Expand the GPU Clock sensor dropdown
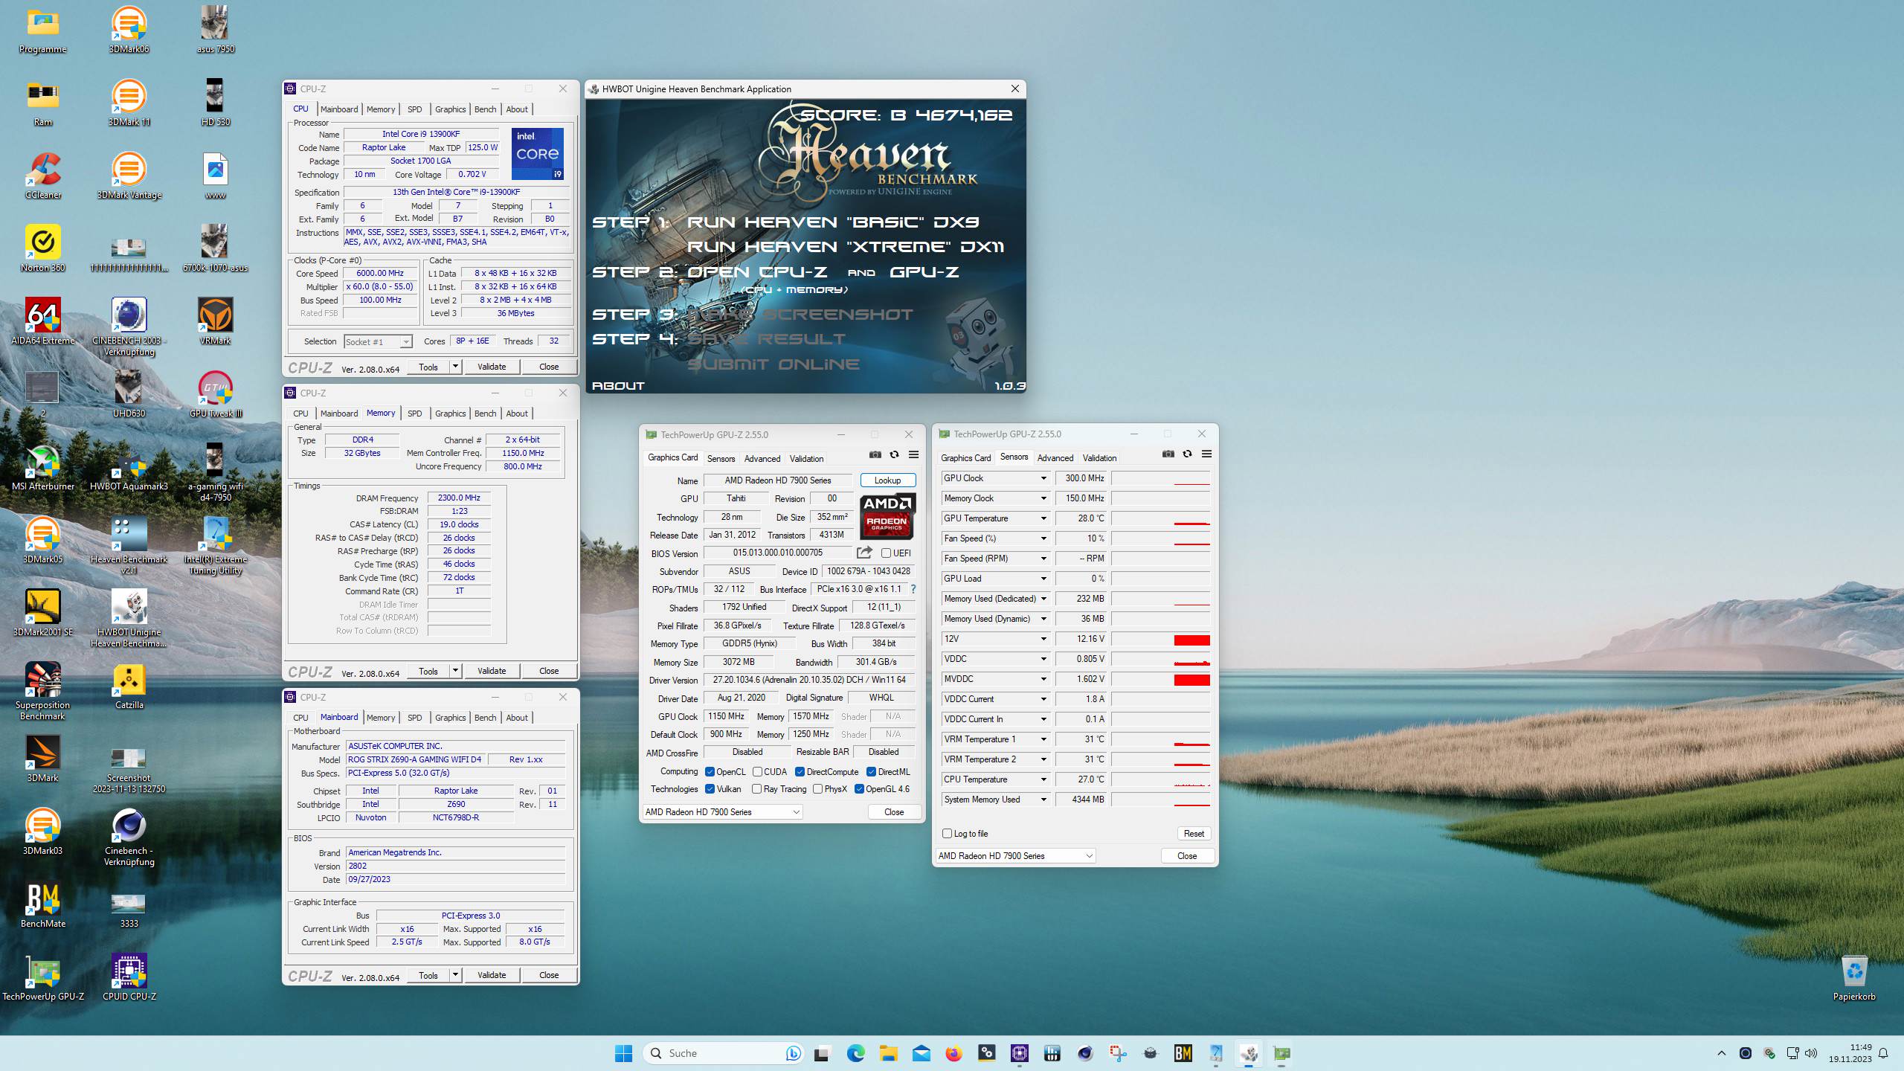Viewport: 1904px width, 1071px height. (x=1043, y=478)
